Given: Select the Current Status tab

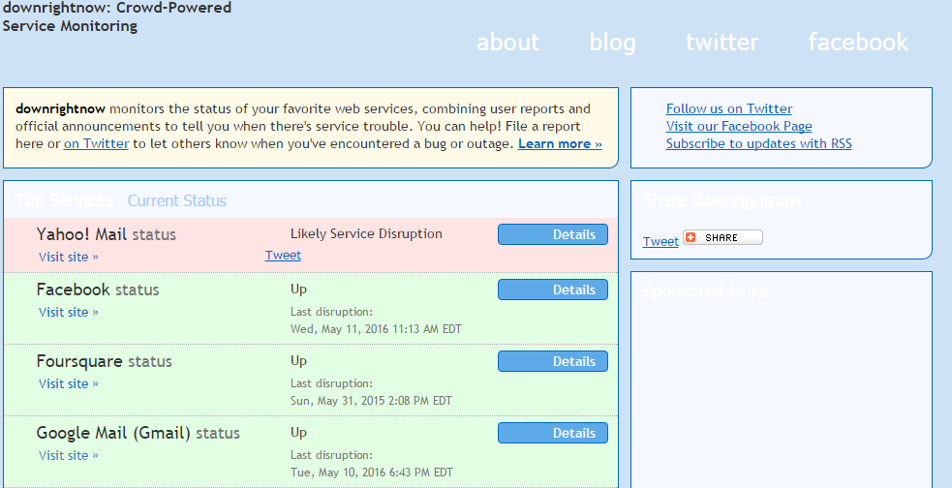Looking at the screenshot, I should [176, 200].
